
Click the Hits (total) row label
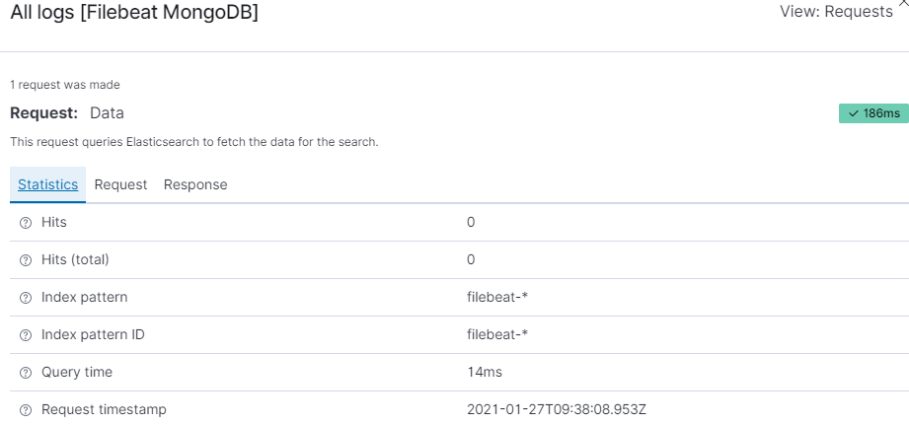coord(75,259)
